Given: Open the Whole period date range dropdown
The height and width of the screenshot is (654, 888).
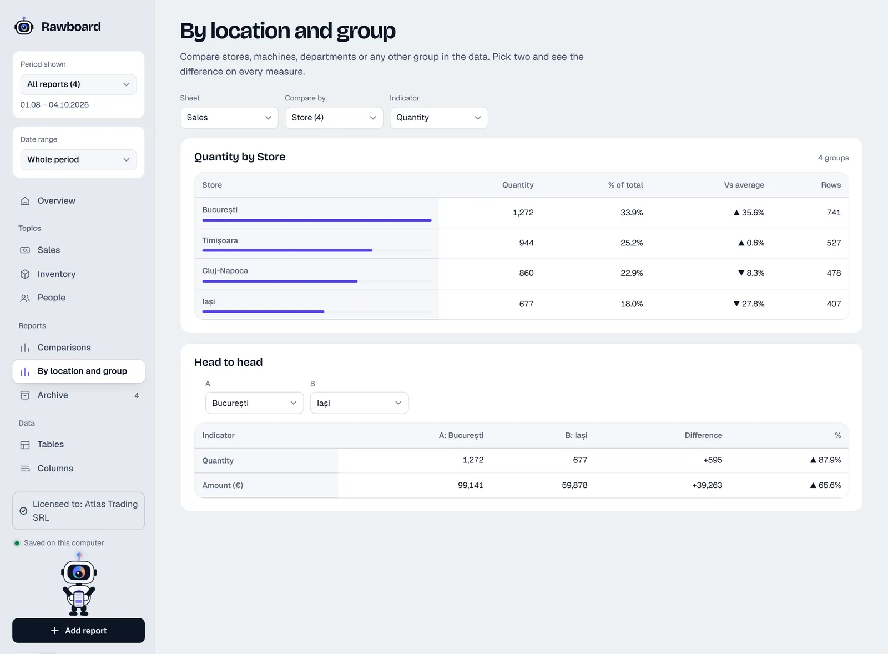Looking at the screenshot, I should 78,160.
